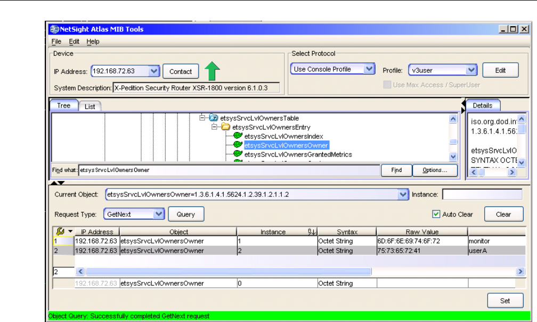
Task: Click the Set button
Action: click(505, 301)
